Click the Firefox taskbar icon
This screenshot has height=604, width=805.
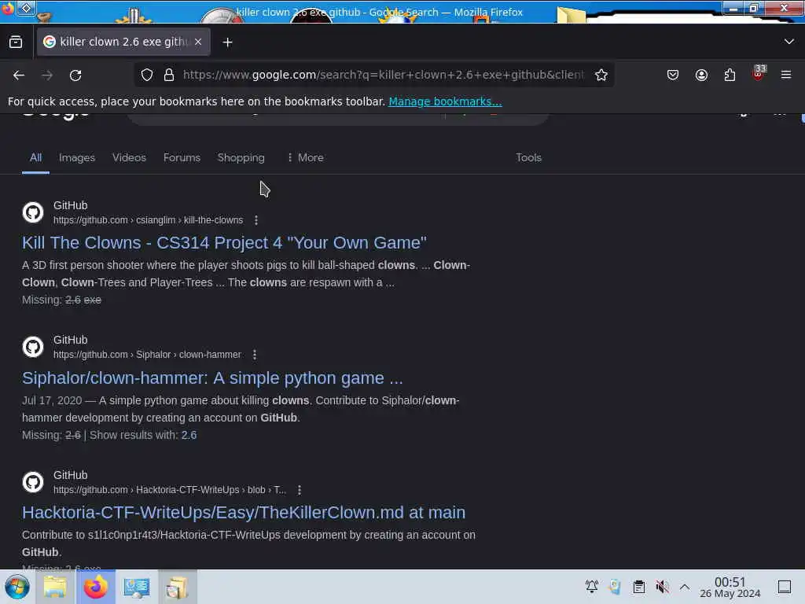tap(95, 587)
